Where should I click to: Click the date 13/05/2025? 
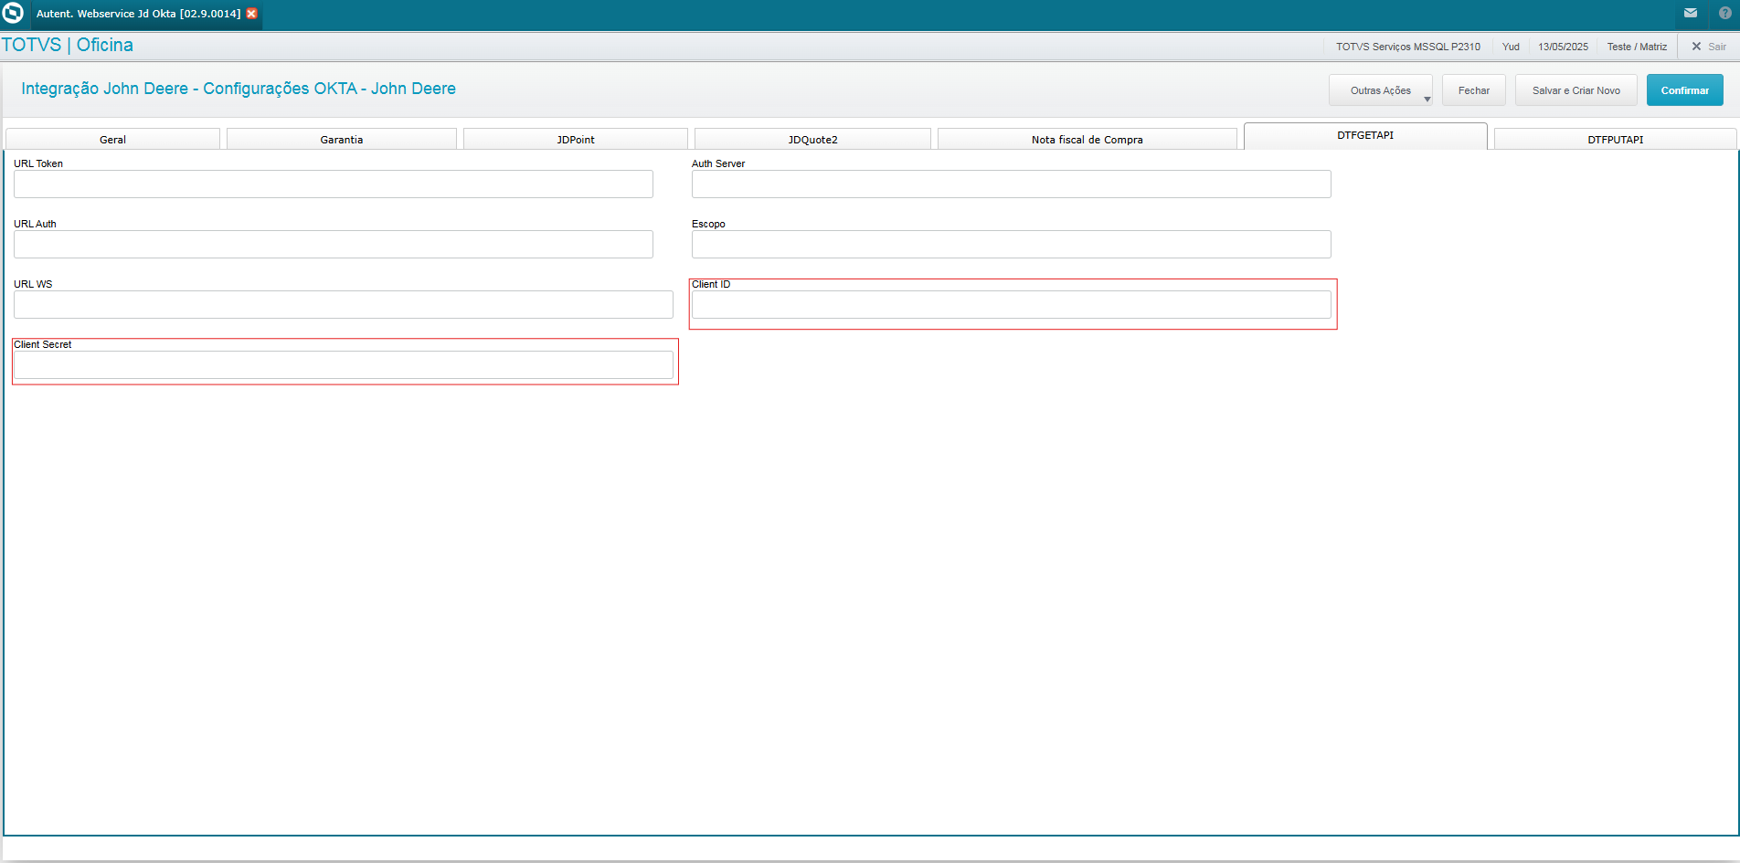tap(1563, 47)
